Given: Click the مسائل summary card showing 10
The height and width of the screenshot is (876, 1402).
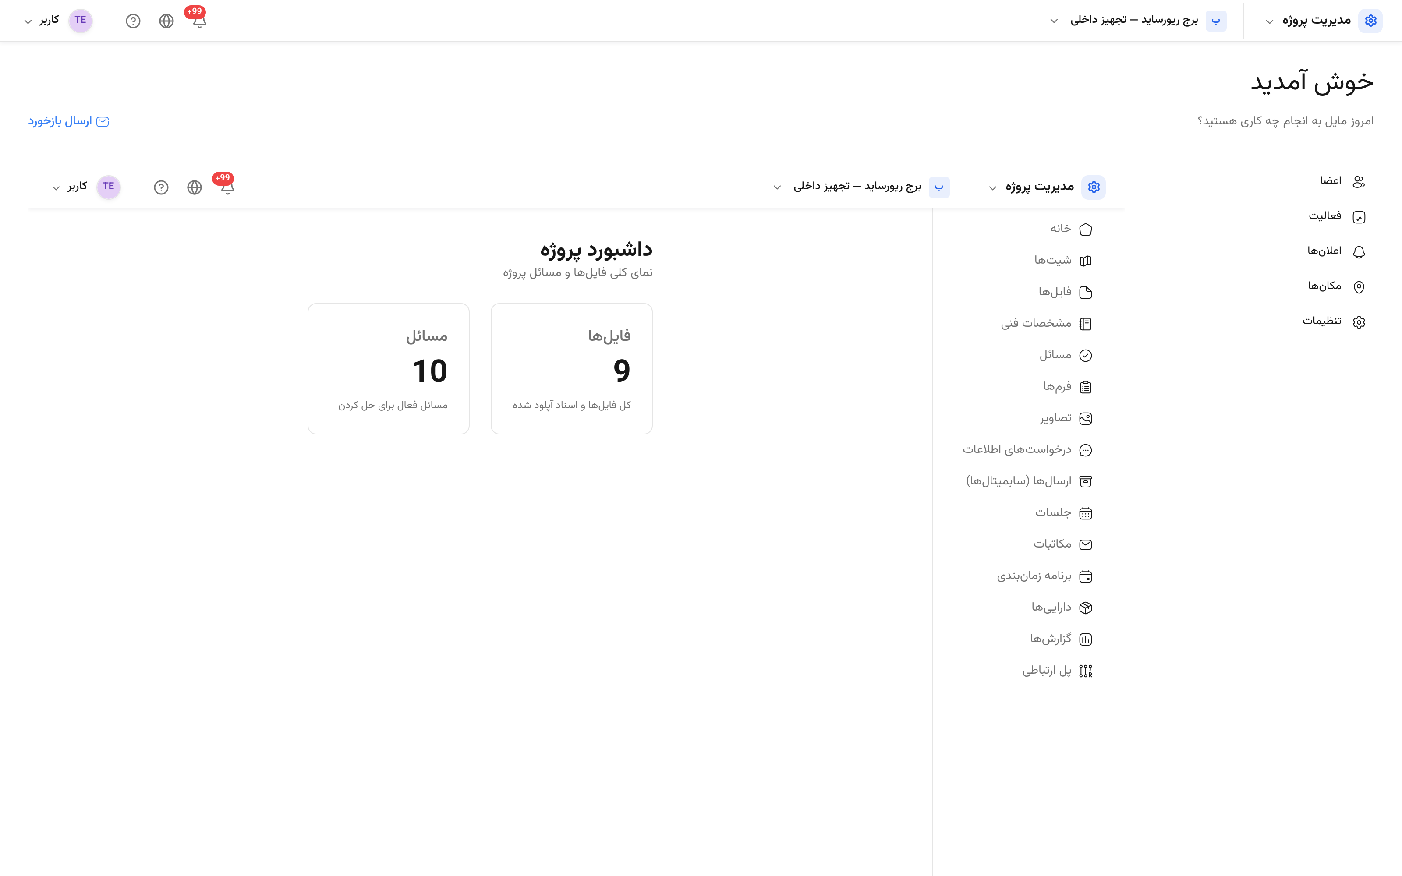Looking at the screenshot, I should 388,368.
